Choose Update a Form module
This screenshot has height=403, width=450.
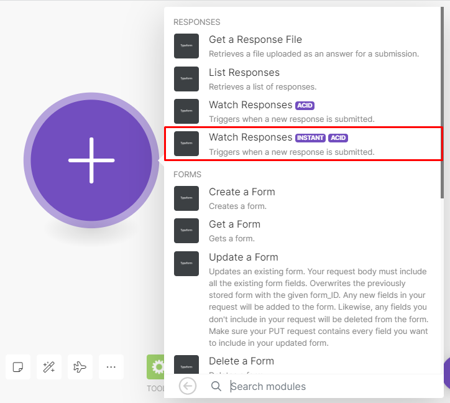(304, 299)
